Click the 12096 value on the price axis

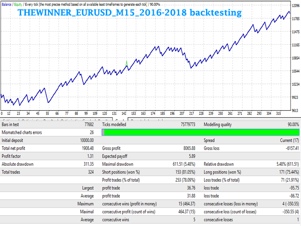[x=296, y=6]
